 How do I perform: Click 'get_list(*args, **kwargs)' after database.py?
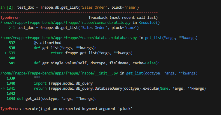[171, 38]
